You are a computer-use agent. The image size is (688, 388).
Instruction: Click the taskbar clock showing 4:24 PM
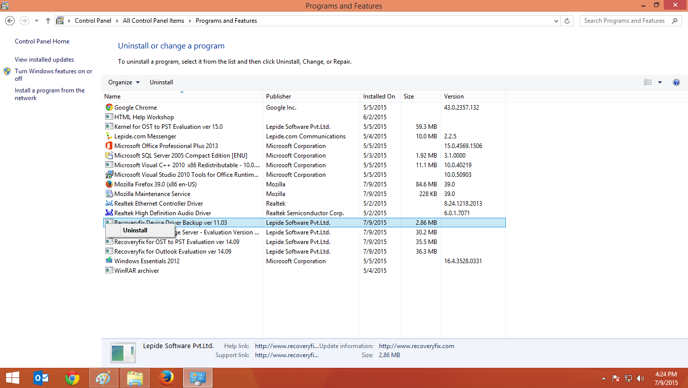tap(666, 378)
